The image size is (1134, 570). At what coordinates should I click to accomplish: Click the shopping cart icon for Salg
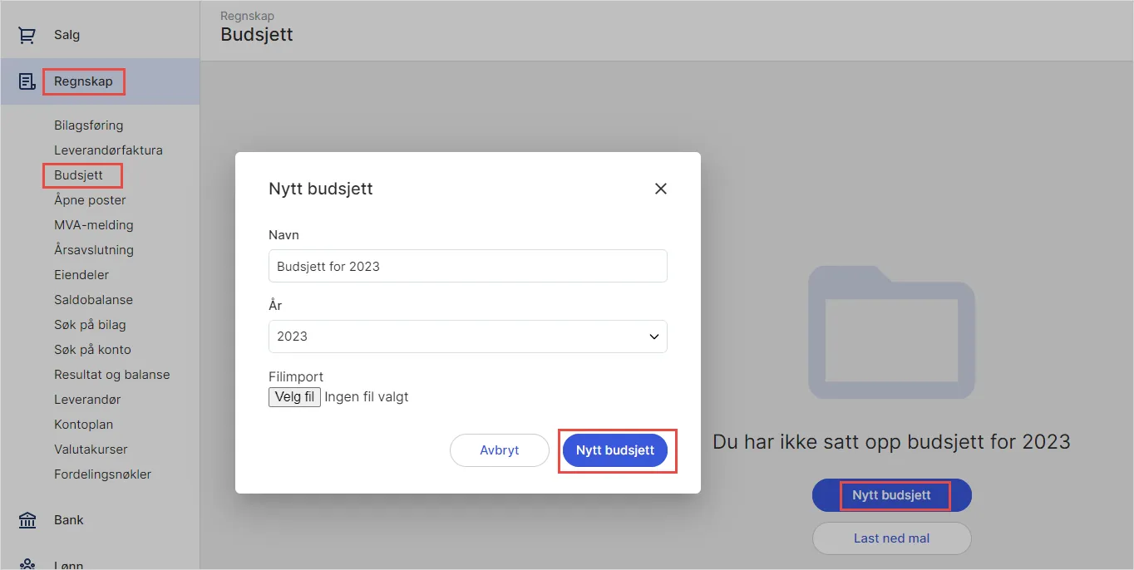26,34
